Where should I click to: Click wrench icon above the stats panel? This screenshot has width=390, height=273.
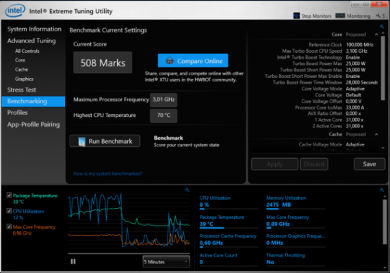pos(382,190)
